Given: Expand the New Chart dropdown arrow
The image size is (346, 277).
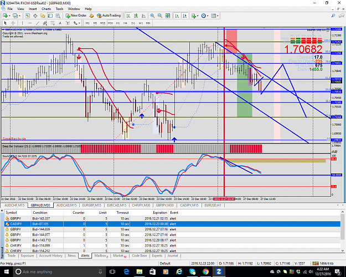Looking at the screenshot, I should [9, 16].
